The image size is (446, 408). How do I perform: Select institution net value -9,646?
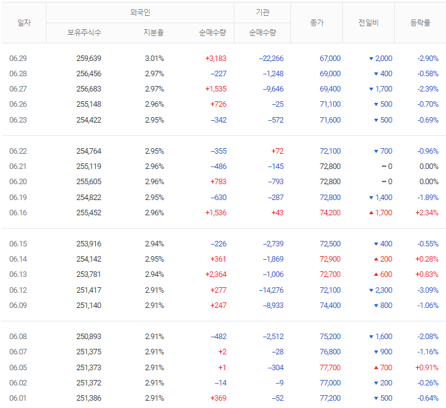tap(273, 89)
